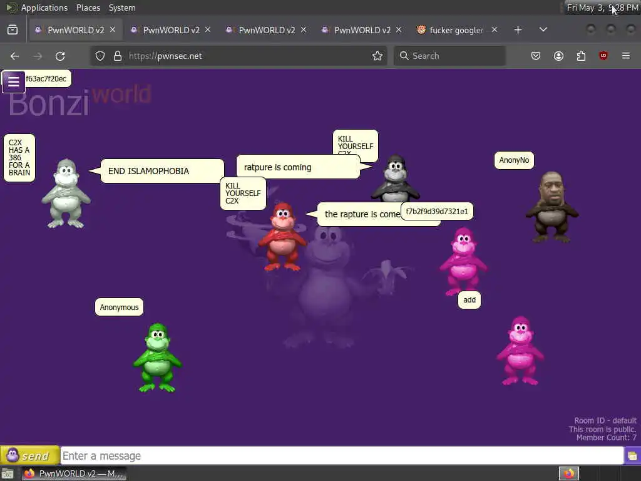
Task: Open the Places menu
Action: point(88,8)
